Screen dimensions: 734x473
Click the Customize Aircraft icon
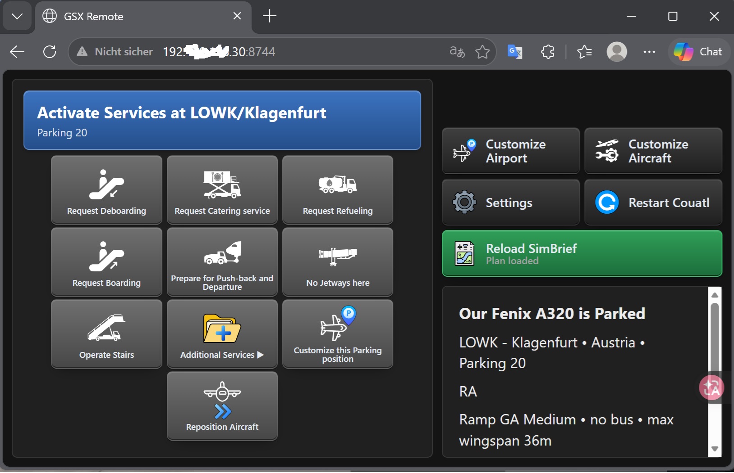[607, 151]
